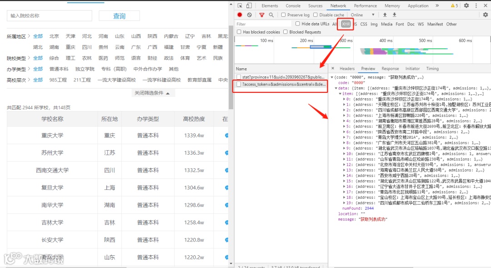Click the 复旦大学 table cell
491x268 pixels.
pyautogui.click(x=52, y=187)
